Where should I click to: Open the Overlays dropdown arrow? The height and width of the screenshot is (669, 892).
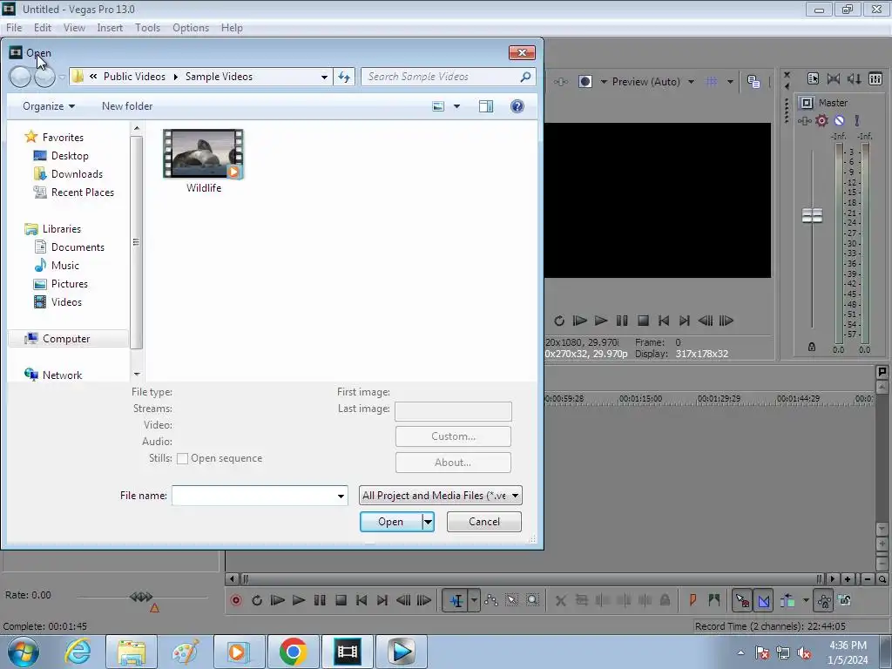click(730, 82)
